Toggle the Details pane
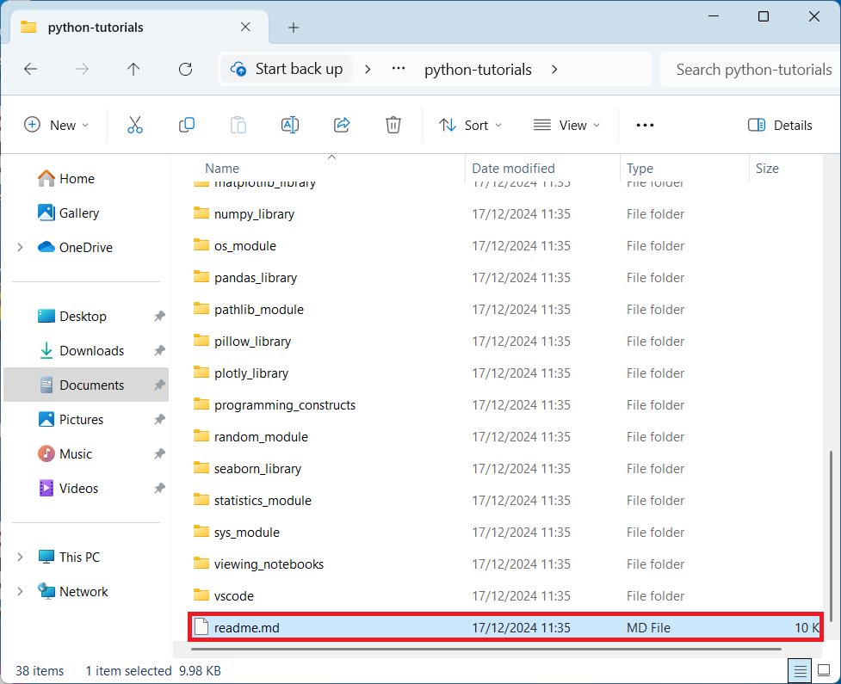 (780, 125)
